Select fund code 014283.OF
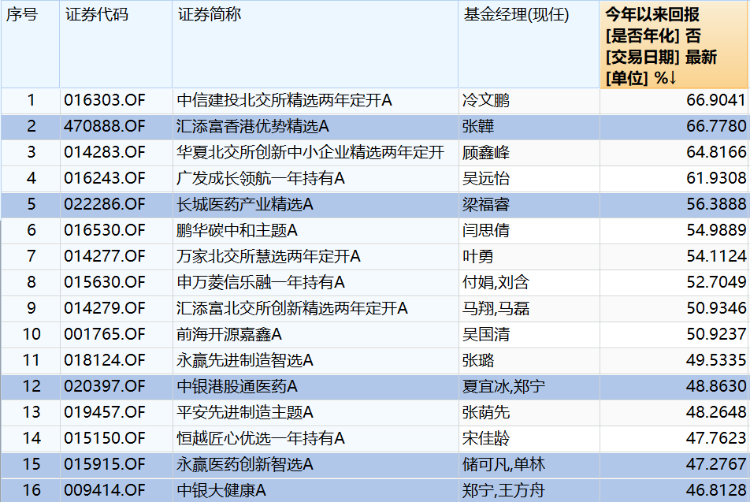This screenshot has width=750, height=502. (105, 152)
